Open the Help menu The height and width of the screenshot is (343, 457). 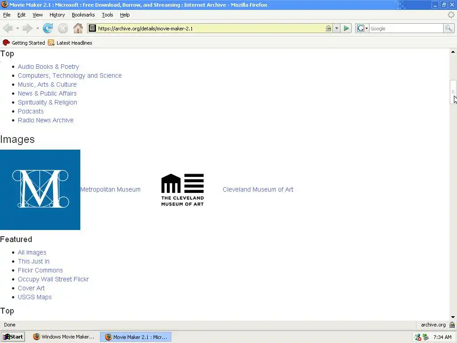click(125, 15)
